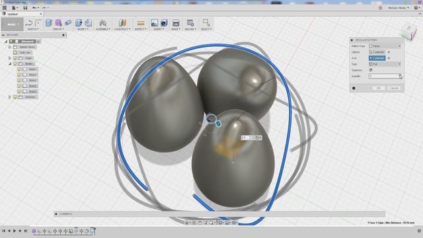The height and width of the screenshot is (238, 423).
Task: Click the Objects selection button
Action: (x=377, y=52)
